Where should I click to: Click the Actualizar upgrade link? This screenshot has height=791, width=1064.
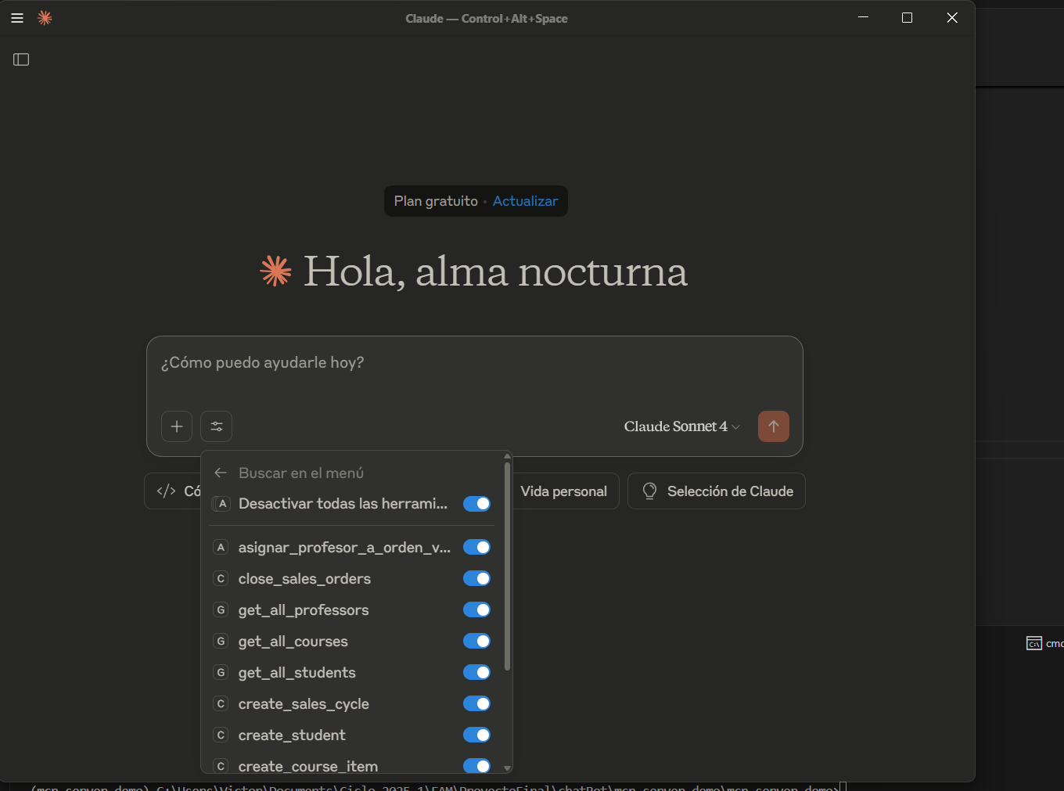526,201
